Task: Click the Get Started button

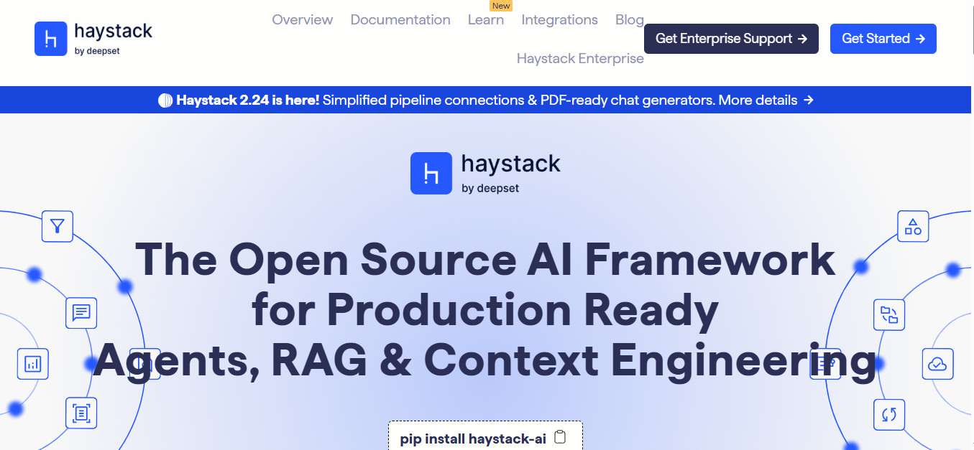Action: pyautogui.click(x=883, y=39)
